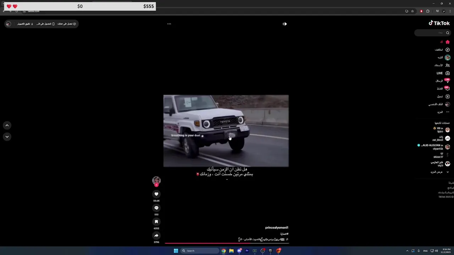Screen dimensions: 454x255
Task: Open Messages showing the 99 badge
Action: coord(443,81)
